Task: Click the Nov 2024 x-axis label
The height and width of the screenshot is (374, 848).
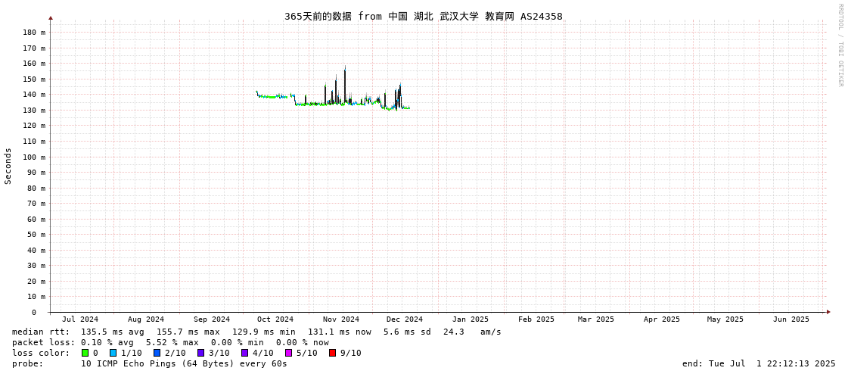Action: [341, 319]
